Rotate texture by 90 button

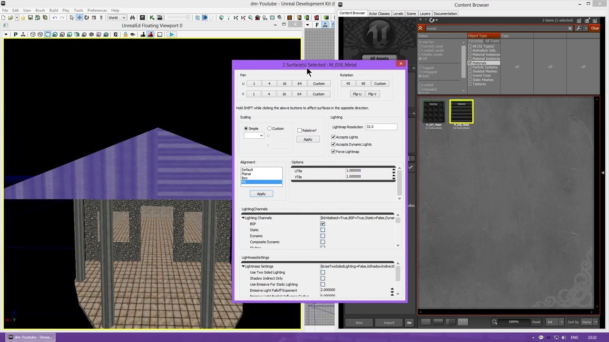(x=363, y=84)
